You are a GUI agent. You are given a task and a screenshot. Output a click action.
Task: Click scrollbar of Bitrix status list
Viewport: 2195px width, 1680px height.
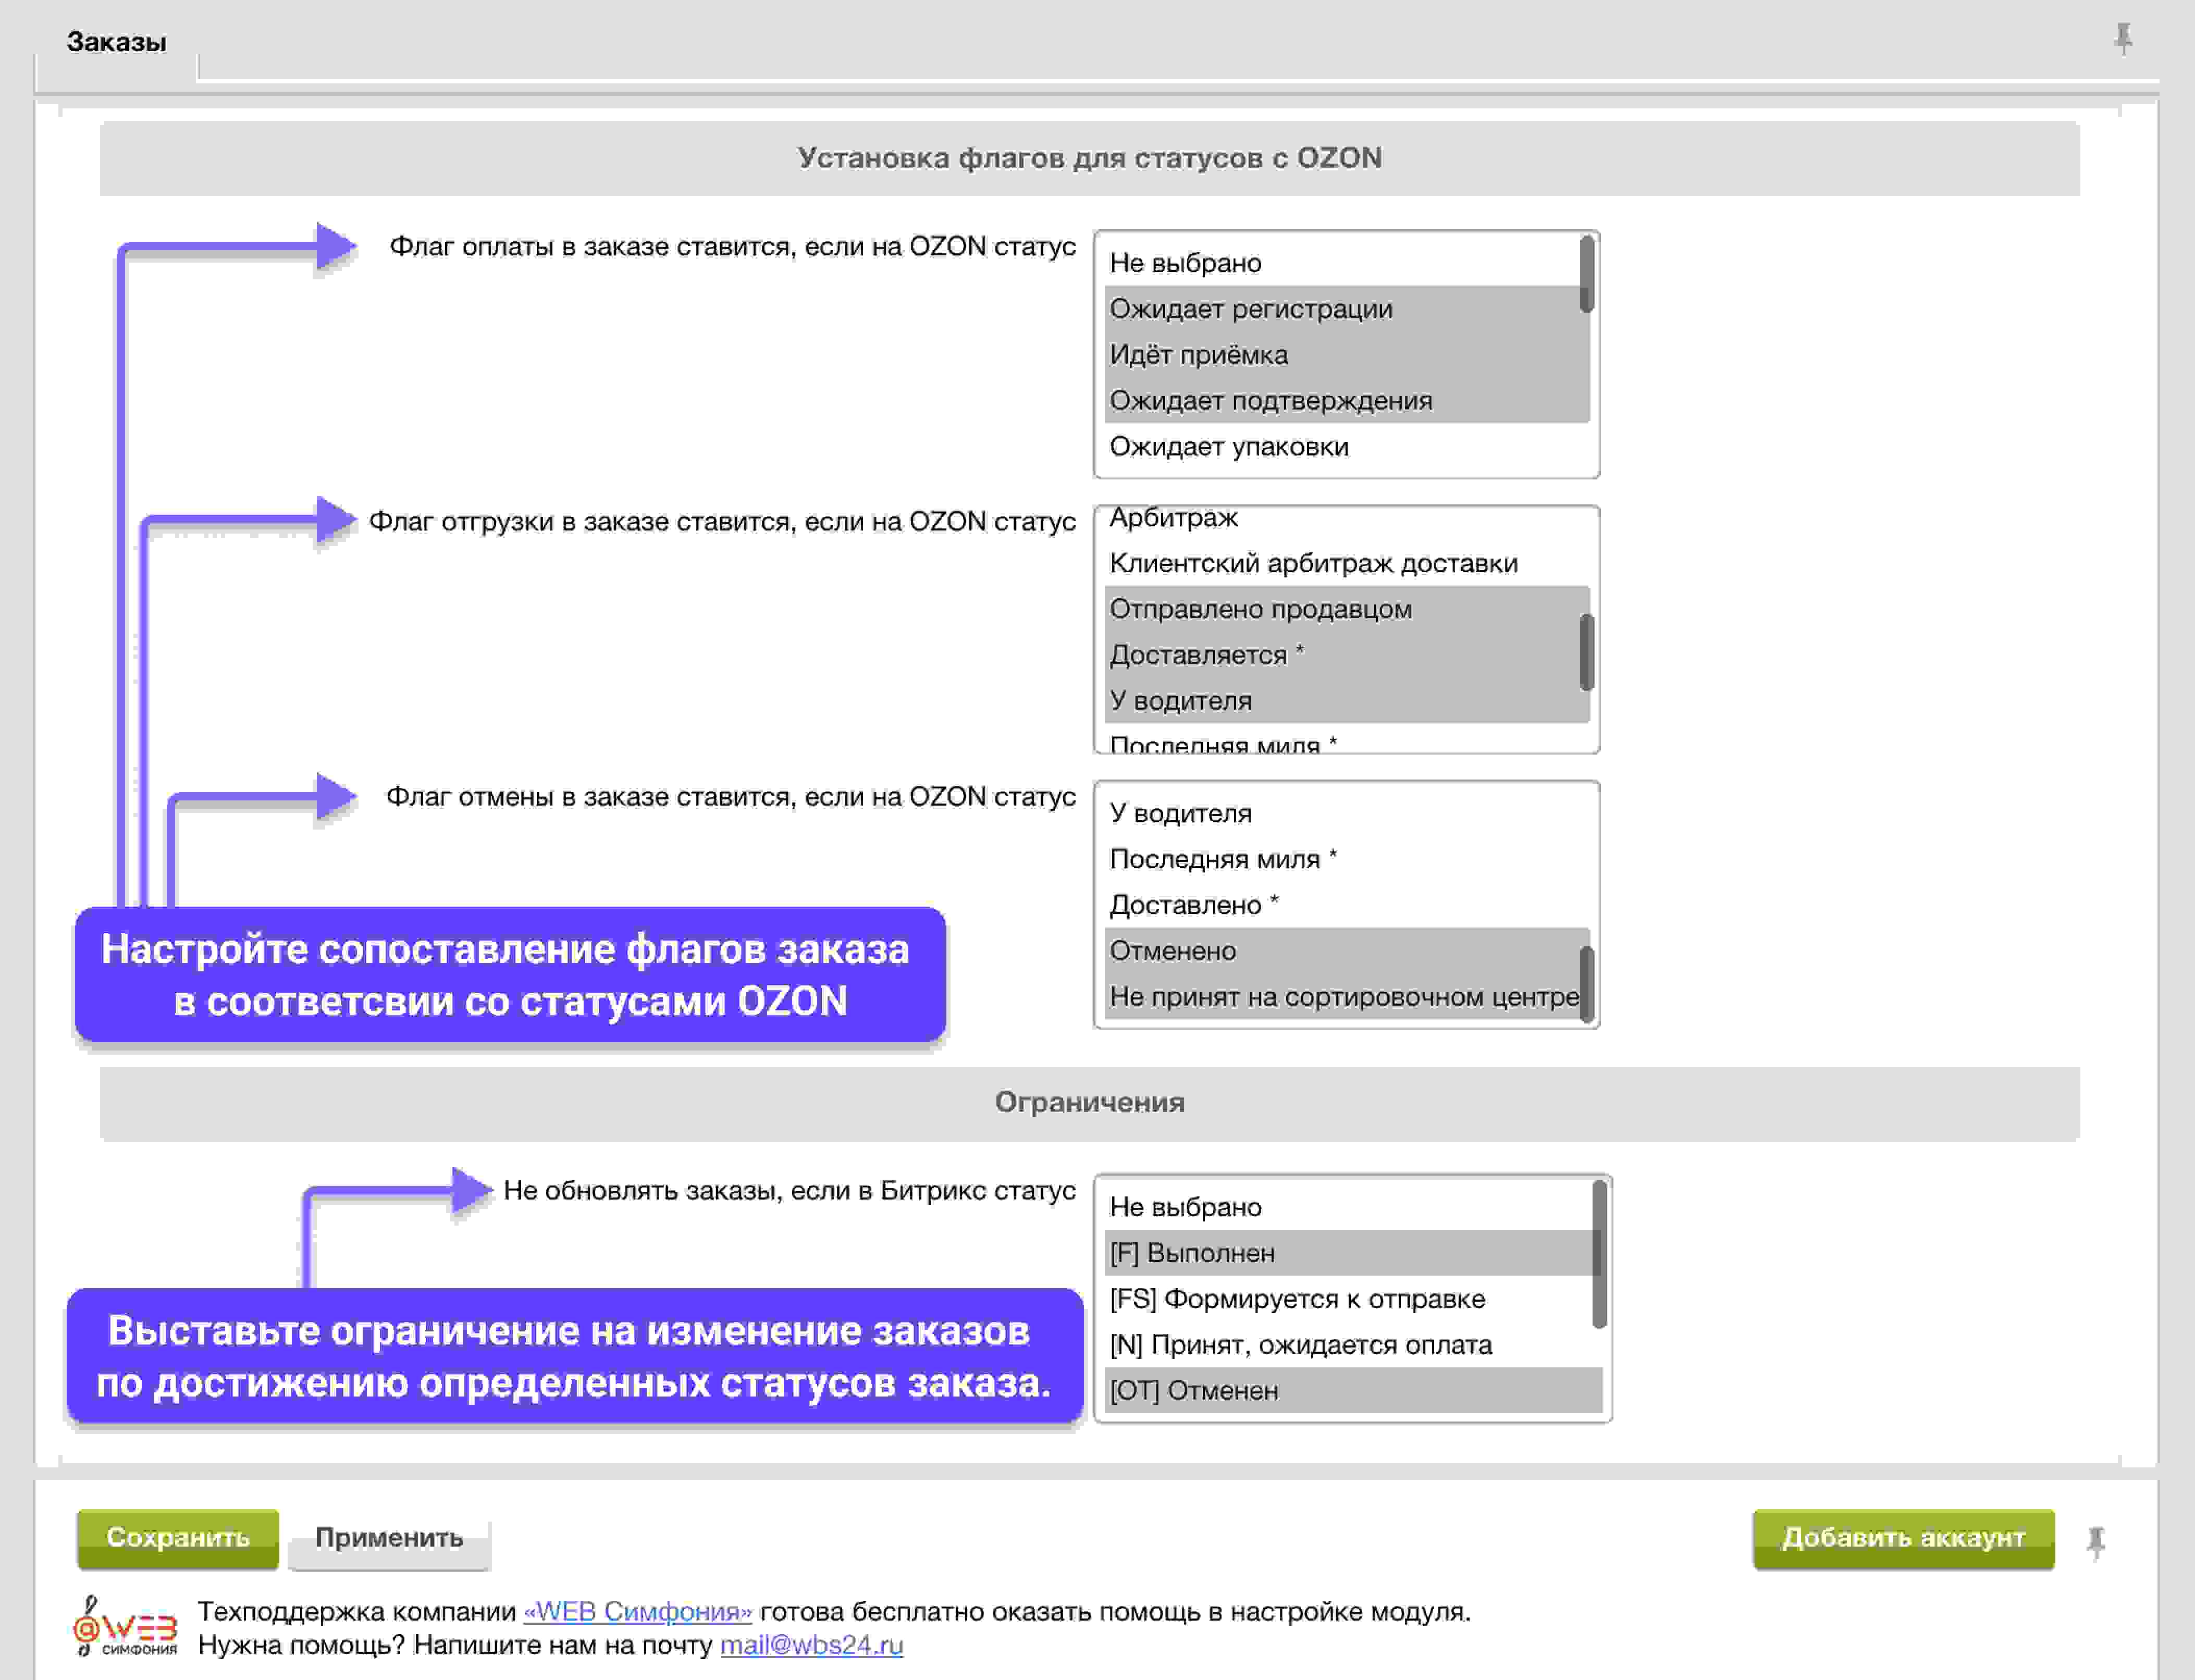pyautogui.click(x=1599, y=1254)
